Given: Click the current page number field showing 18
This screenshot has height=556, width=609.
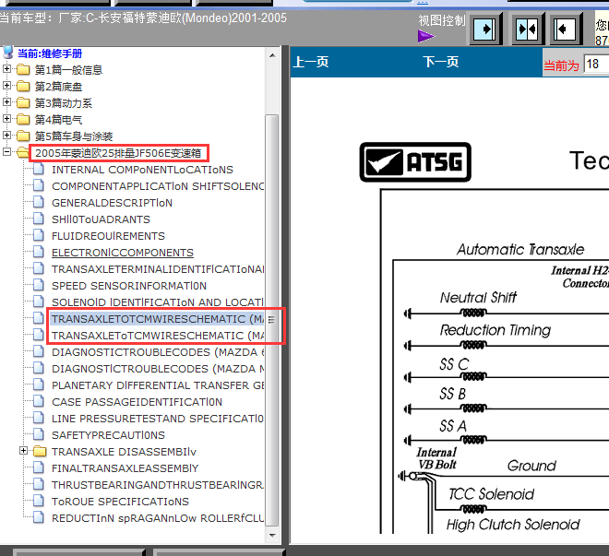Looking at the screenshot, I should click(596, 64).
